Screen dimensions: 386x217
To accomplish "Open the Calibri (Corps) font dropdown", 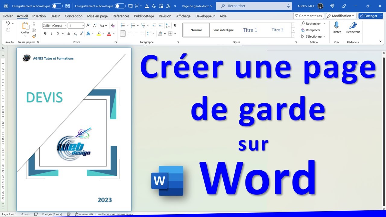I will (65, 26).
